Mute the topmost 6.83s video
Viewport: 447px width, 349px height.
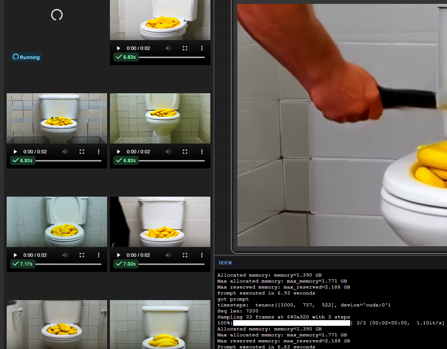pyautogui.click(x=168, y=48)
